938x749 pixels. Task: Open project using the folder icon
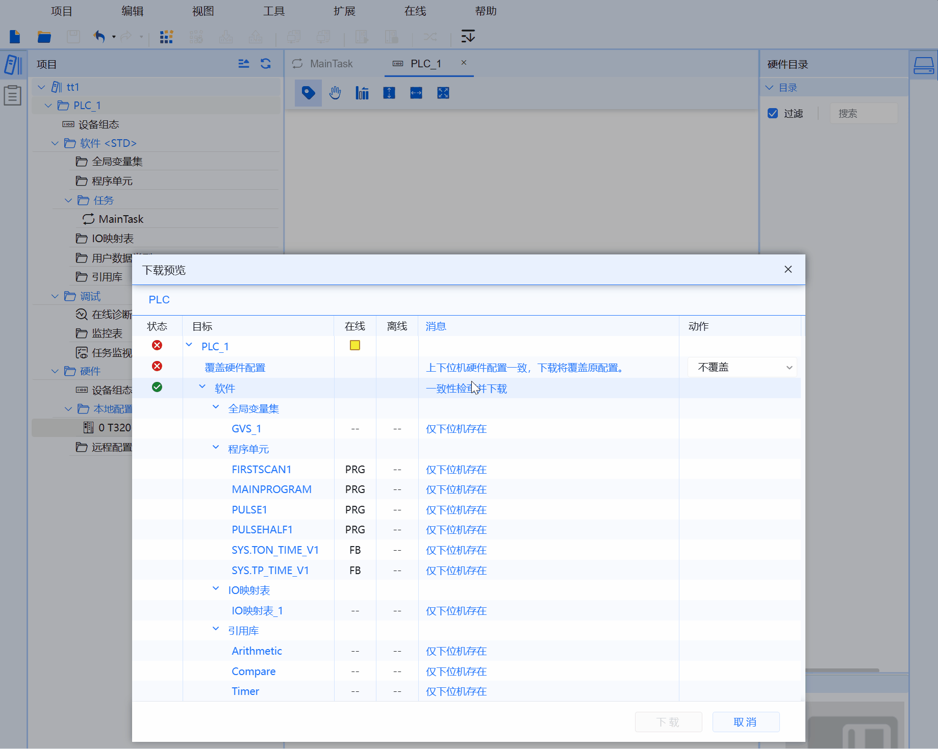(x=44, y=37)
